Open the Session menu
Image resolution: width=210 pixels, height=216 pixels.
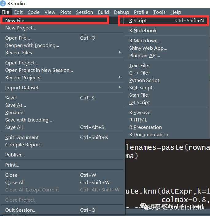coord(84,12)
